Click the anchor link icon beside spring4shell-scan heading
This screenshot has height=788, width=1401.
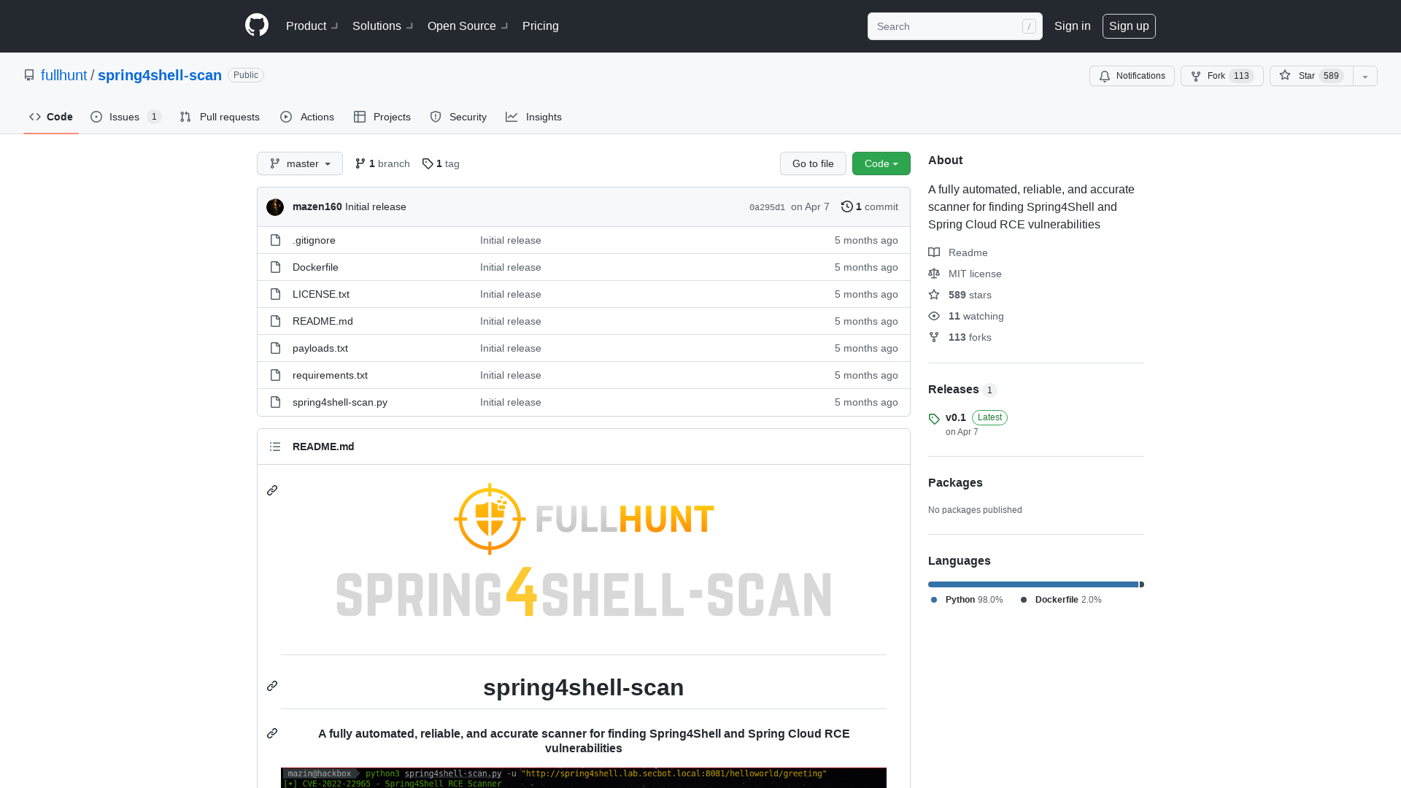pos(272,686)
